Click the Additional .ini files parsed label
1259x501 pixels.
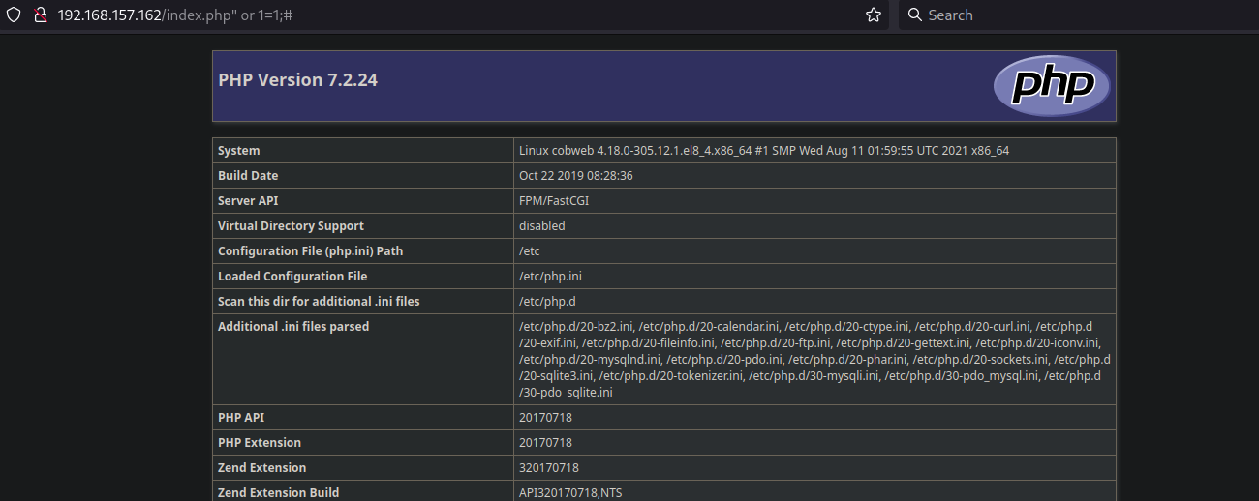pyautogui.click(x=293, y=327)
